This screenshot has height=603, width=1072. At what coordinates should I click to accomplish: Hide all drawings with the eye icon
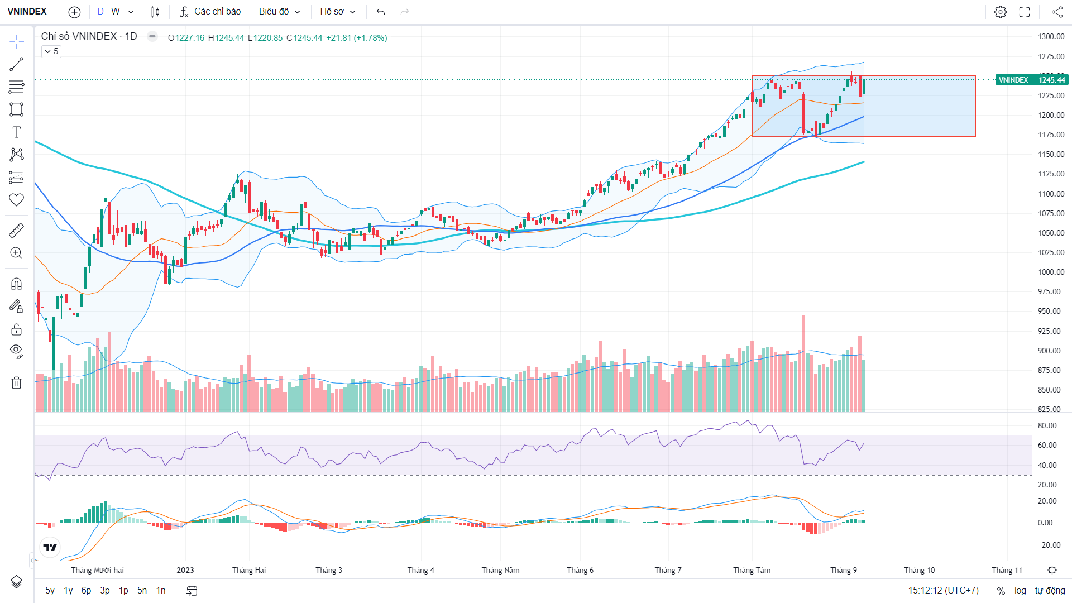[17, 351]
